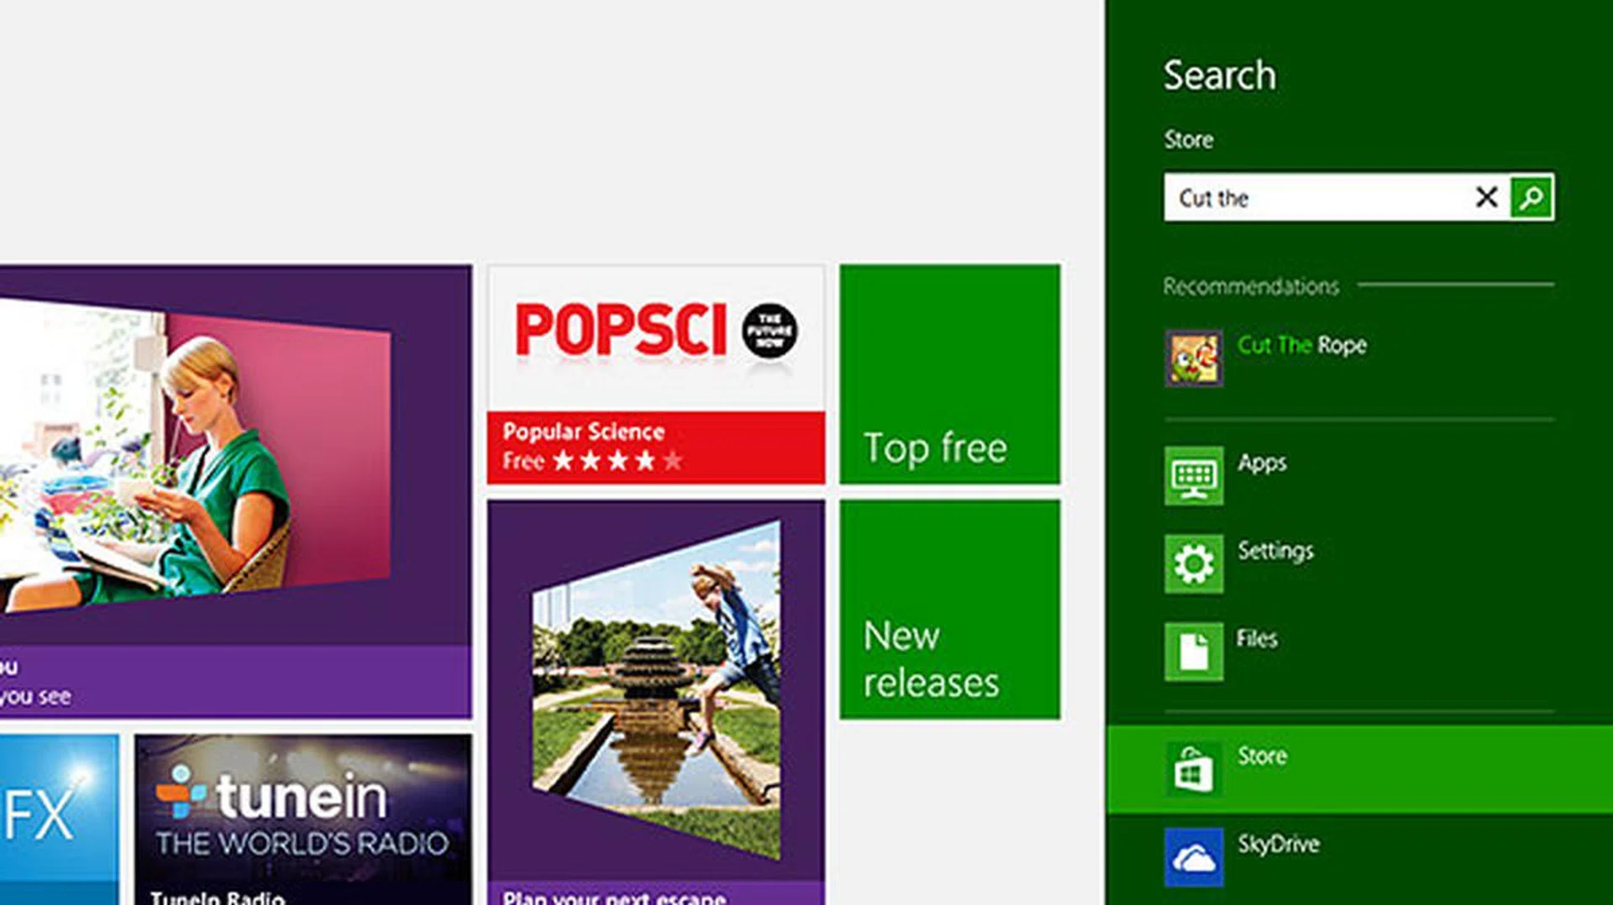Choose the Apps search scope label
The height and width of the screenshot is (905, 1613).
pos(1262,463)
